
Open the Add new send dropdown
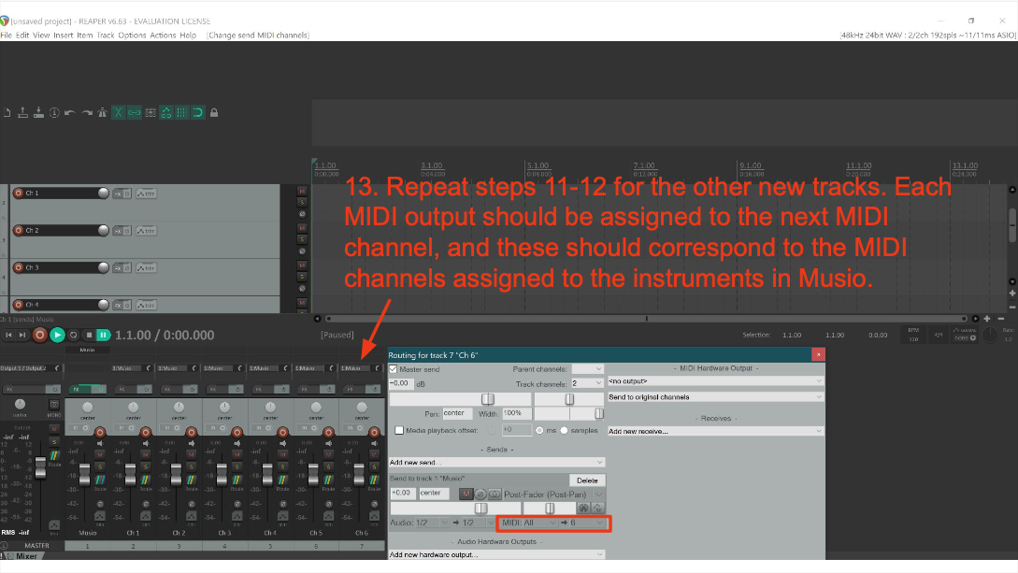496,462
